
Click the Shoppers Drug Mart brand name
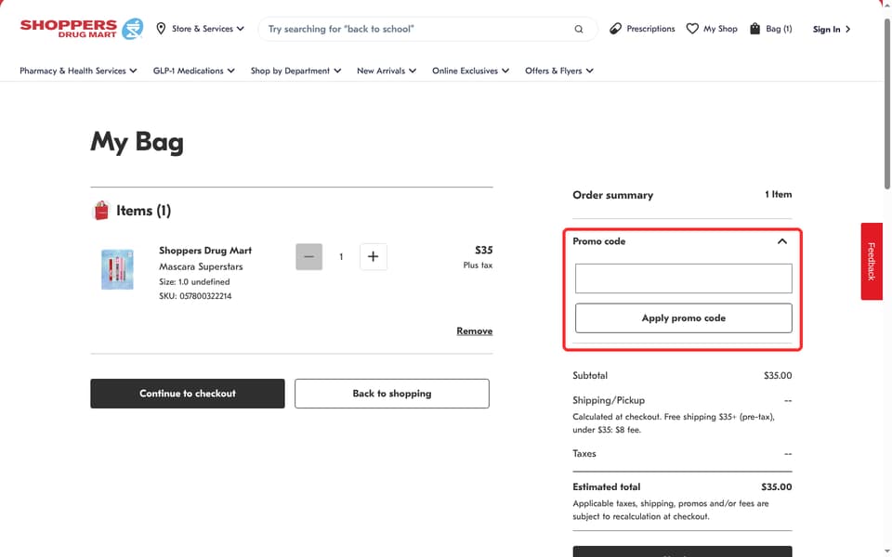click(x=204, y=250)
